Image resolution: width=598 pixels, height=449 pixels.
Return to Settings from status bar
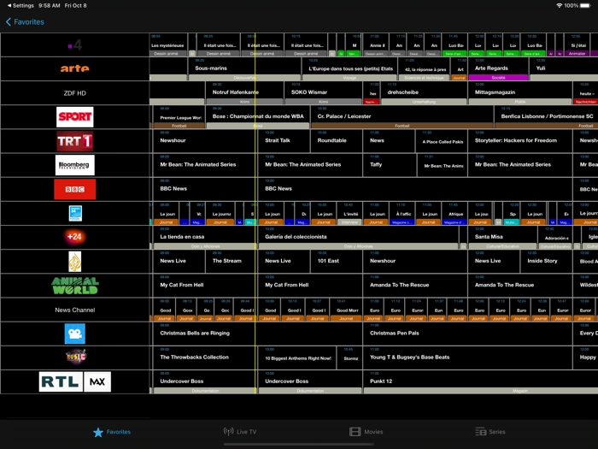pyautogui.click(x=21, y=5)
